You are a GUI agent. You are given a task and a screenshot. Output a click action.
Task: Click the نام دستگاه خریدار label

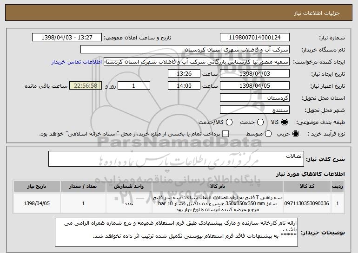(x=323, y=50)
